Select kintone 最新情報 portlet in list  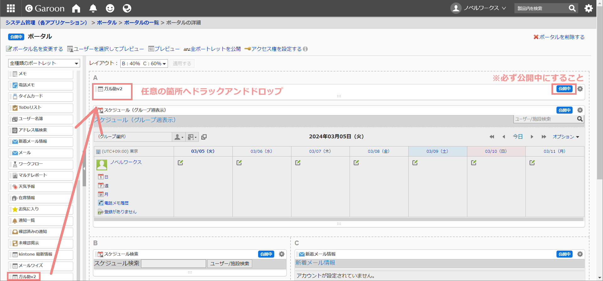(41, 255)
